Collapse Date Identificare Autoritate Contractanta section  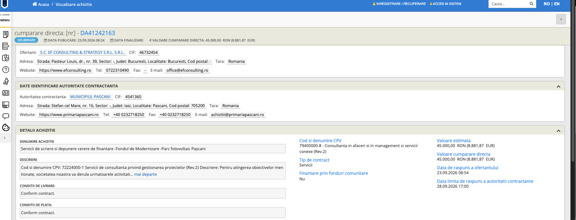(x=558, y=86)
